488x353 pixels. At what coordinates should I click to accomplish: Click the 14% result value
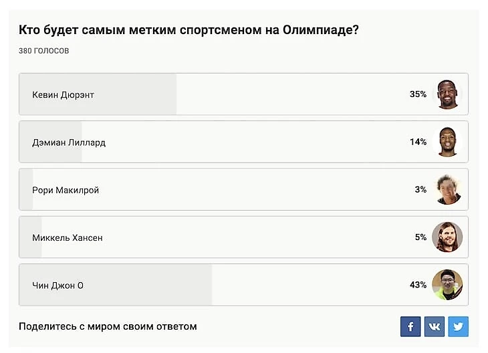(x=418, y=142)
